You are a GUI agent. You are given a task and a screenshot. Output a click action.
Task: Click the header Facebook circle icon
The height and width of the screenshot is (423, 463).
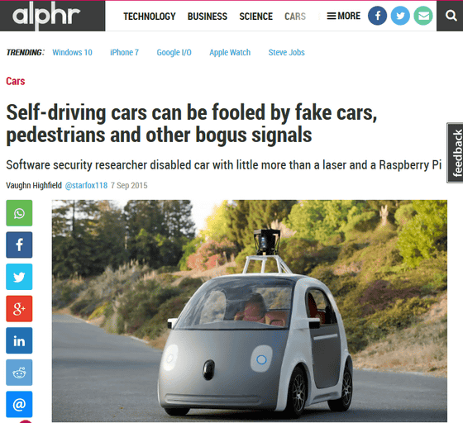(x=377, y=16)
